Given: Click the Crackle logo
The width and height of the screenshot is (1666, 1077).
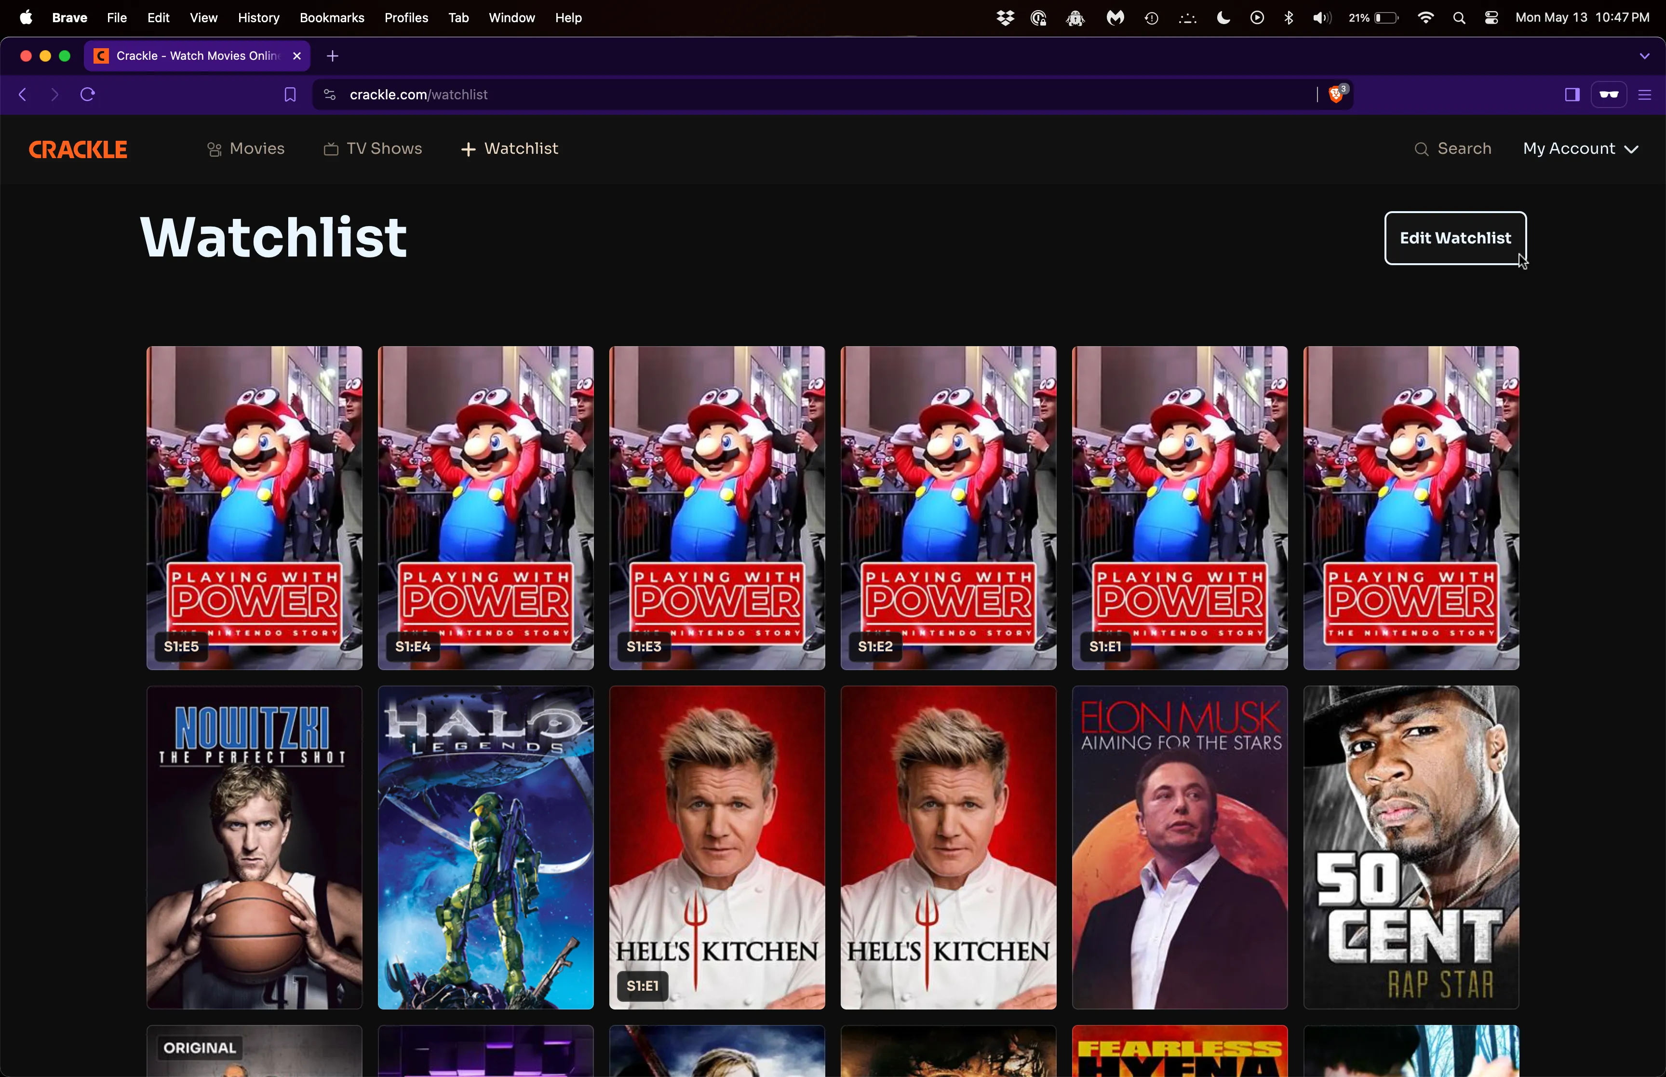Looking at the screenshot, I should click(x=78, y=149).
